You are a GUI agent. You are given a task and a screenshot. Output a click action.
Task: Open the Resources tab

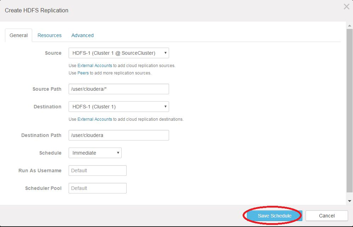pyautogui.click(x=50, y=35)
